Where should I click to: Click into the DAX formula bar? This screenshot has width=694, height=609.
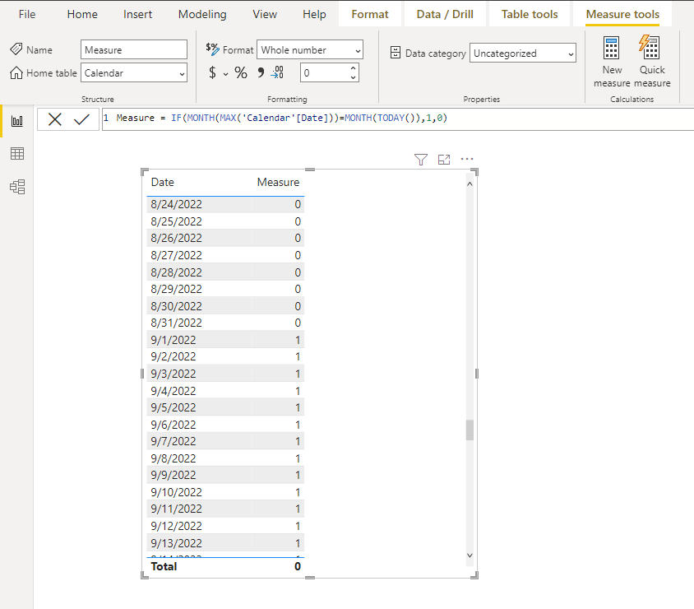[397, 119]
